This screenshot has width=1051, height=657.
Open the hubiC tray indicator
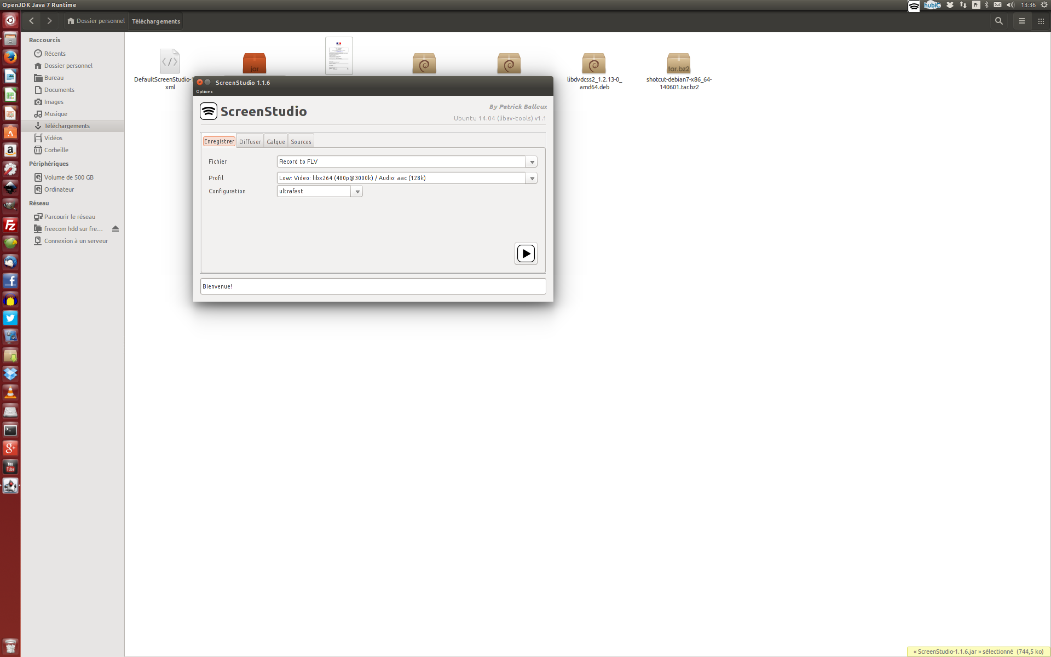pos(932,5)
